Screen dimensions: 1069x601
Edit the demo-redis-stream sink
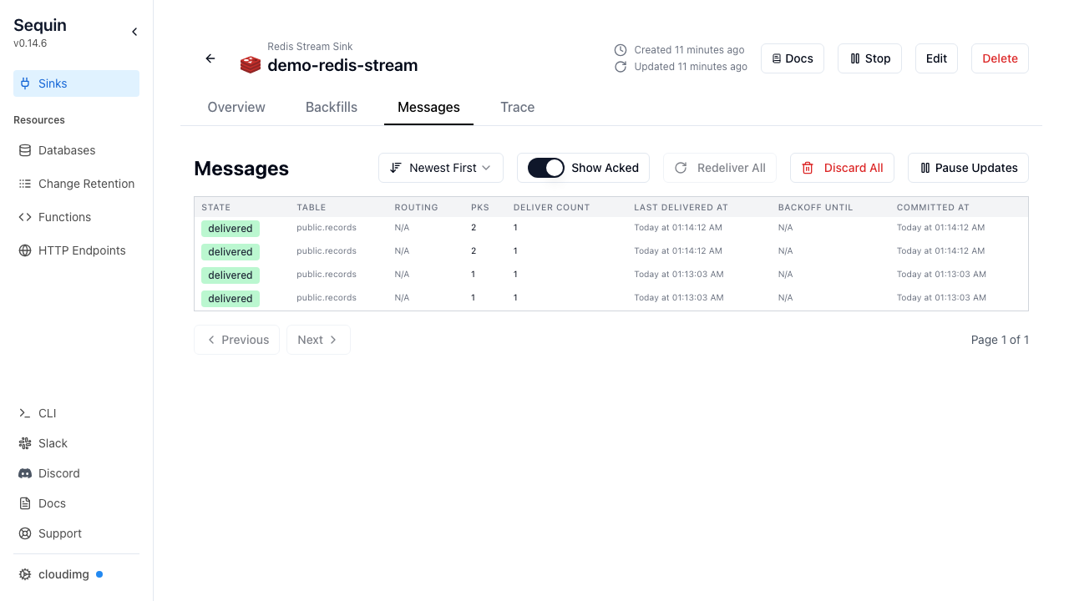click(936, 58)
